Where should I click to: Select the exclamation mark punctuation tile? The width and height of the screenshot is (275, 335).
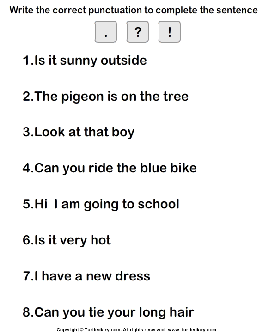170,32
